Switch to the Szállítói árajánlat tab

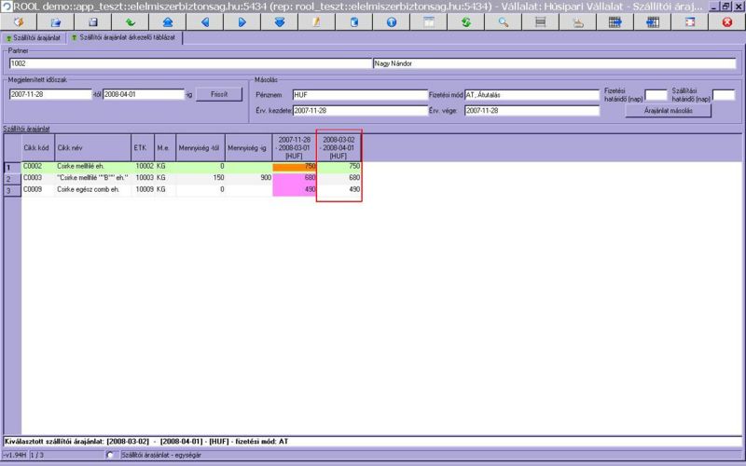[34, 38]
